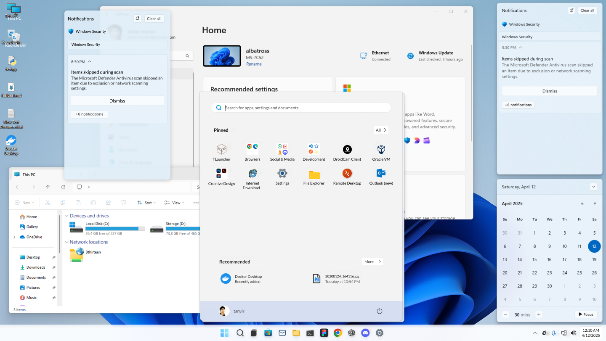This screenshot has width=606, height=341.
Task: Open Figma from the taskbar
Action: 324,332
